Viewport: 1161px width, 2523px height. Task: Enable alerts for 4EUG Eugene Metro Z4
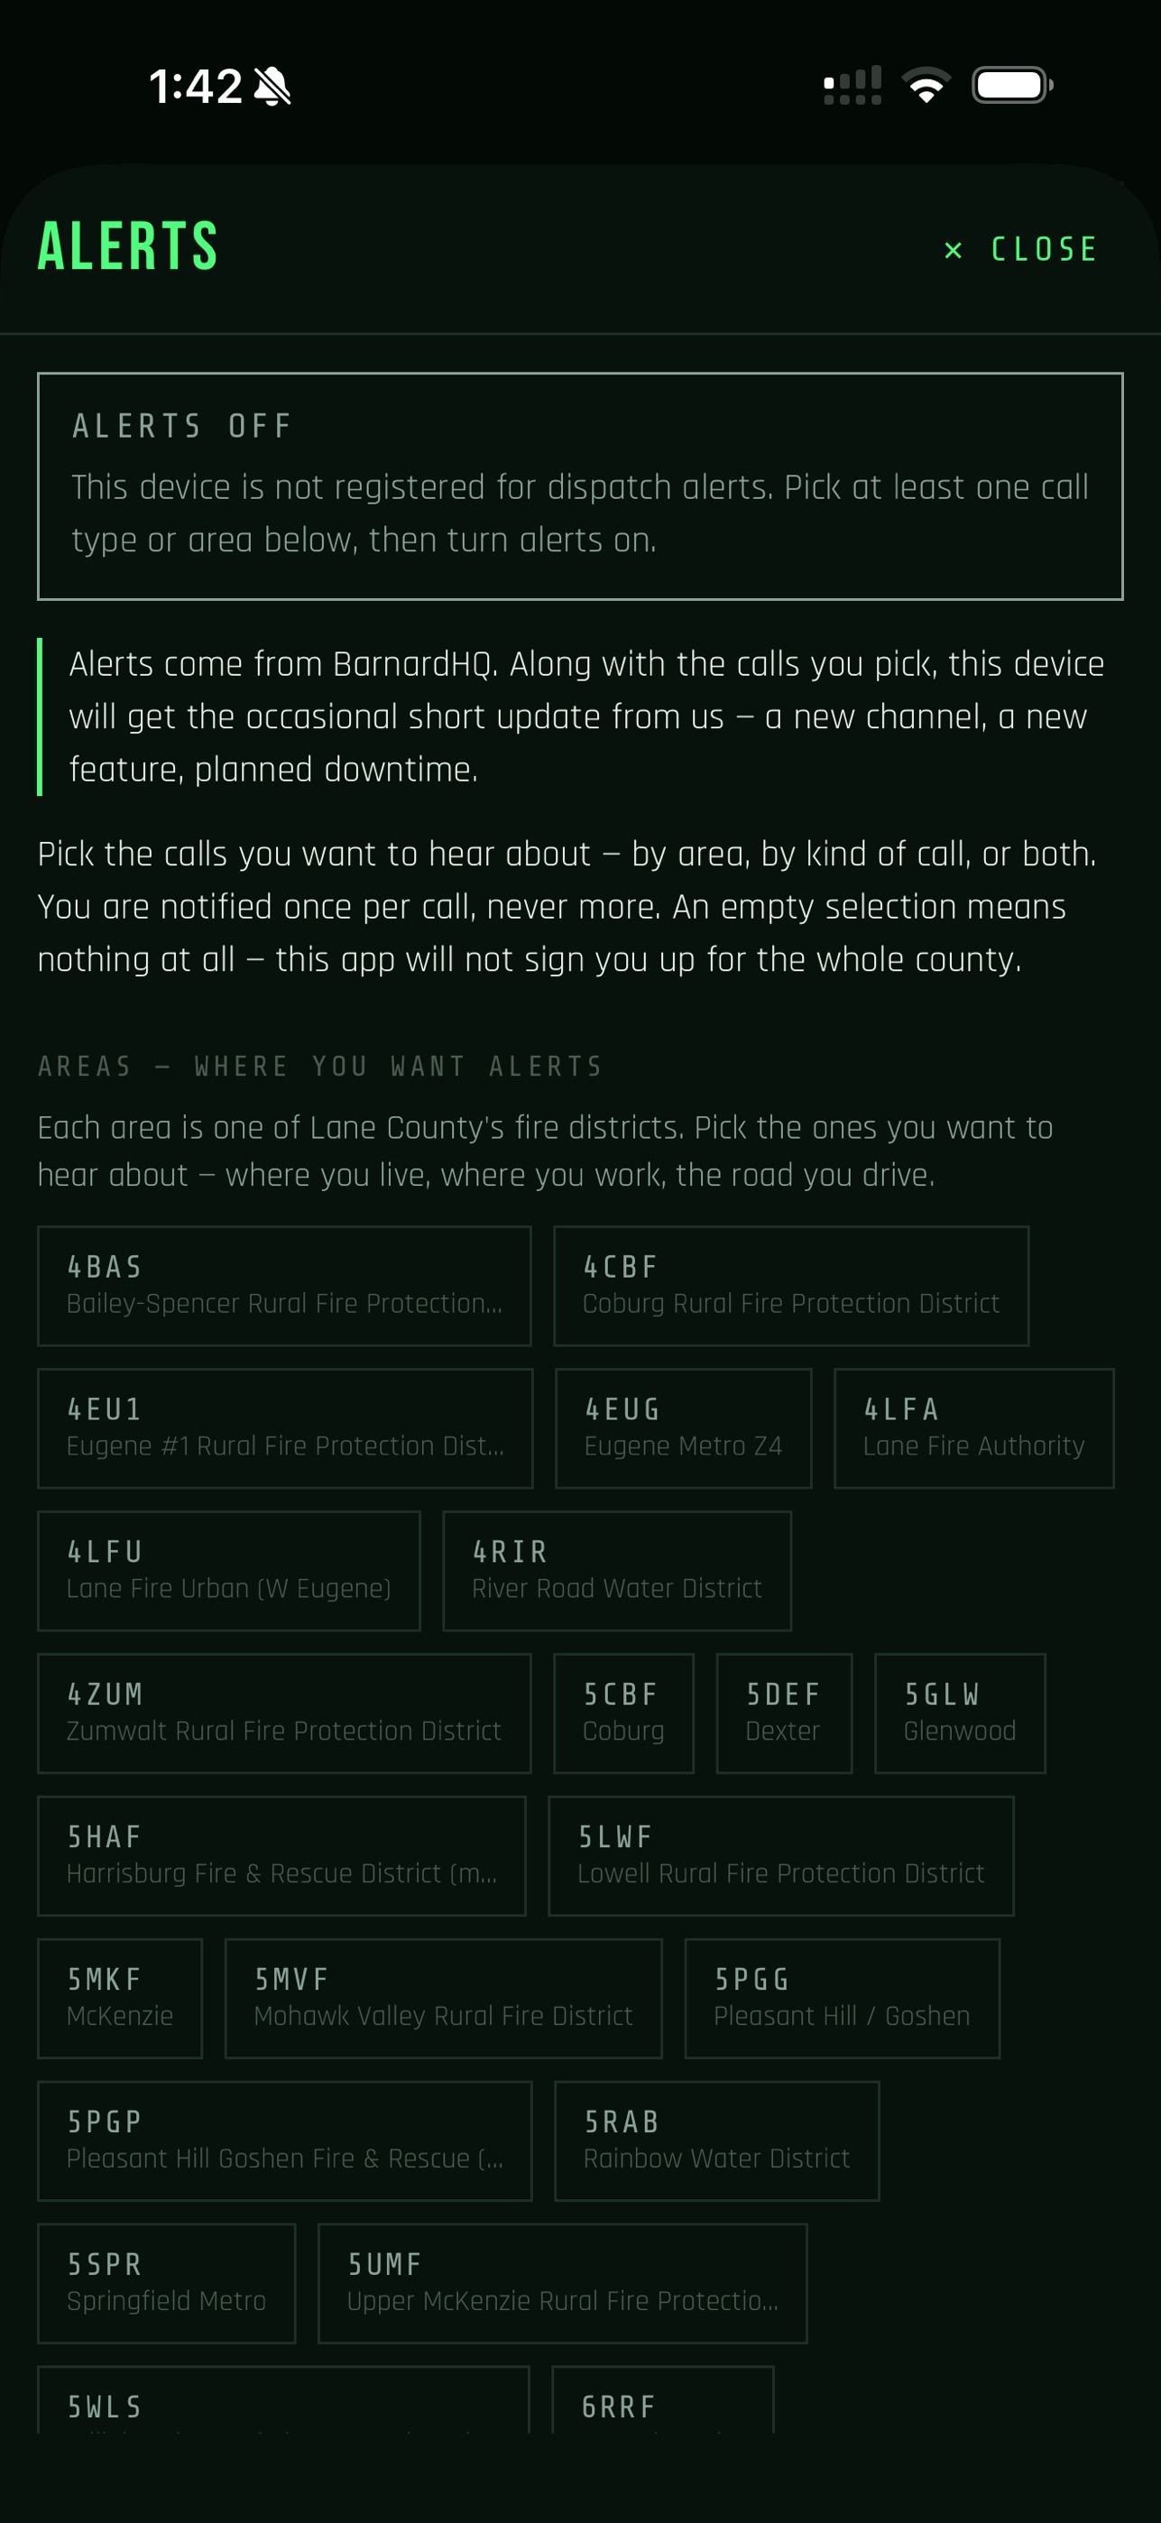coord(683,1428)
